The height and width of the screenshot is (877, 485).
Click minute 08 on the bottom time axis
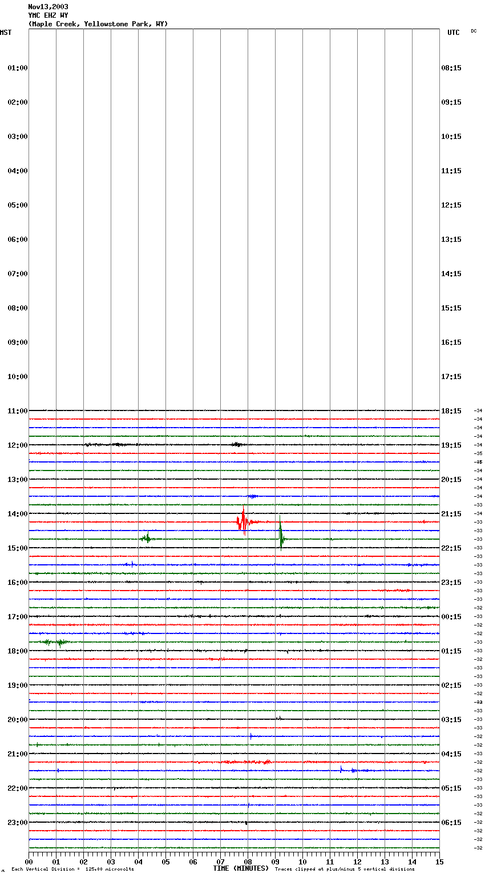(x=248, y=862)
